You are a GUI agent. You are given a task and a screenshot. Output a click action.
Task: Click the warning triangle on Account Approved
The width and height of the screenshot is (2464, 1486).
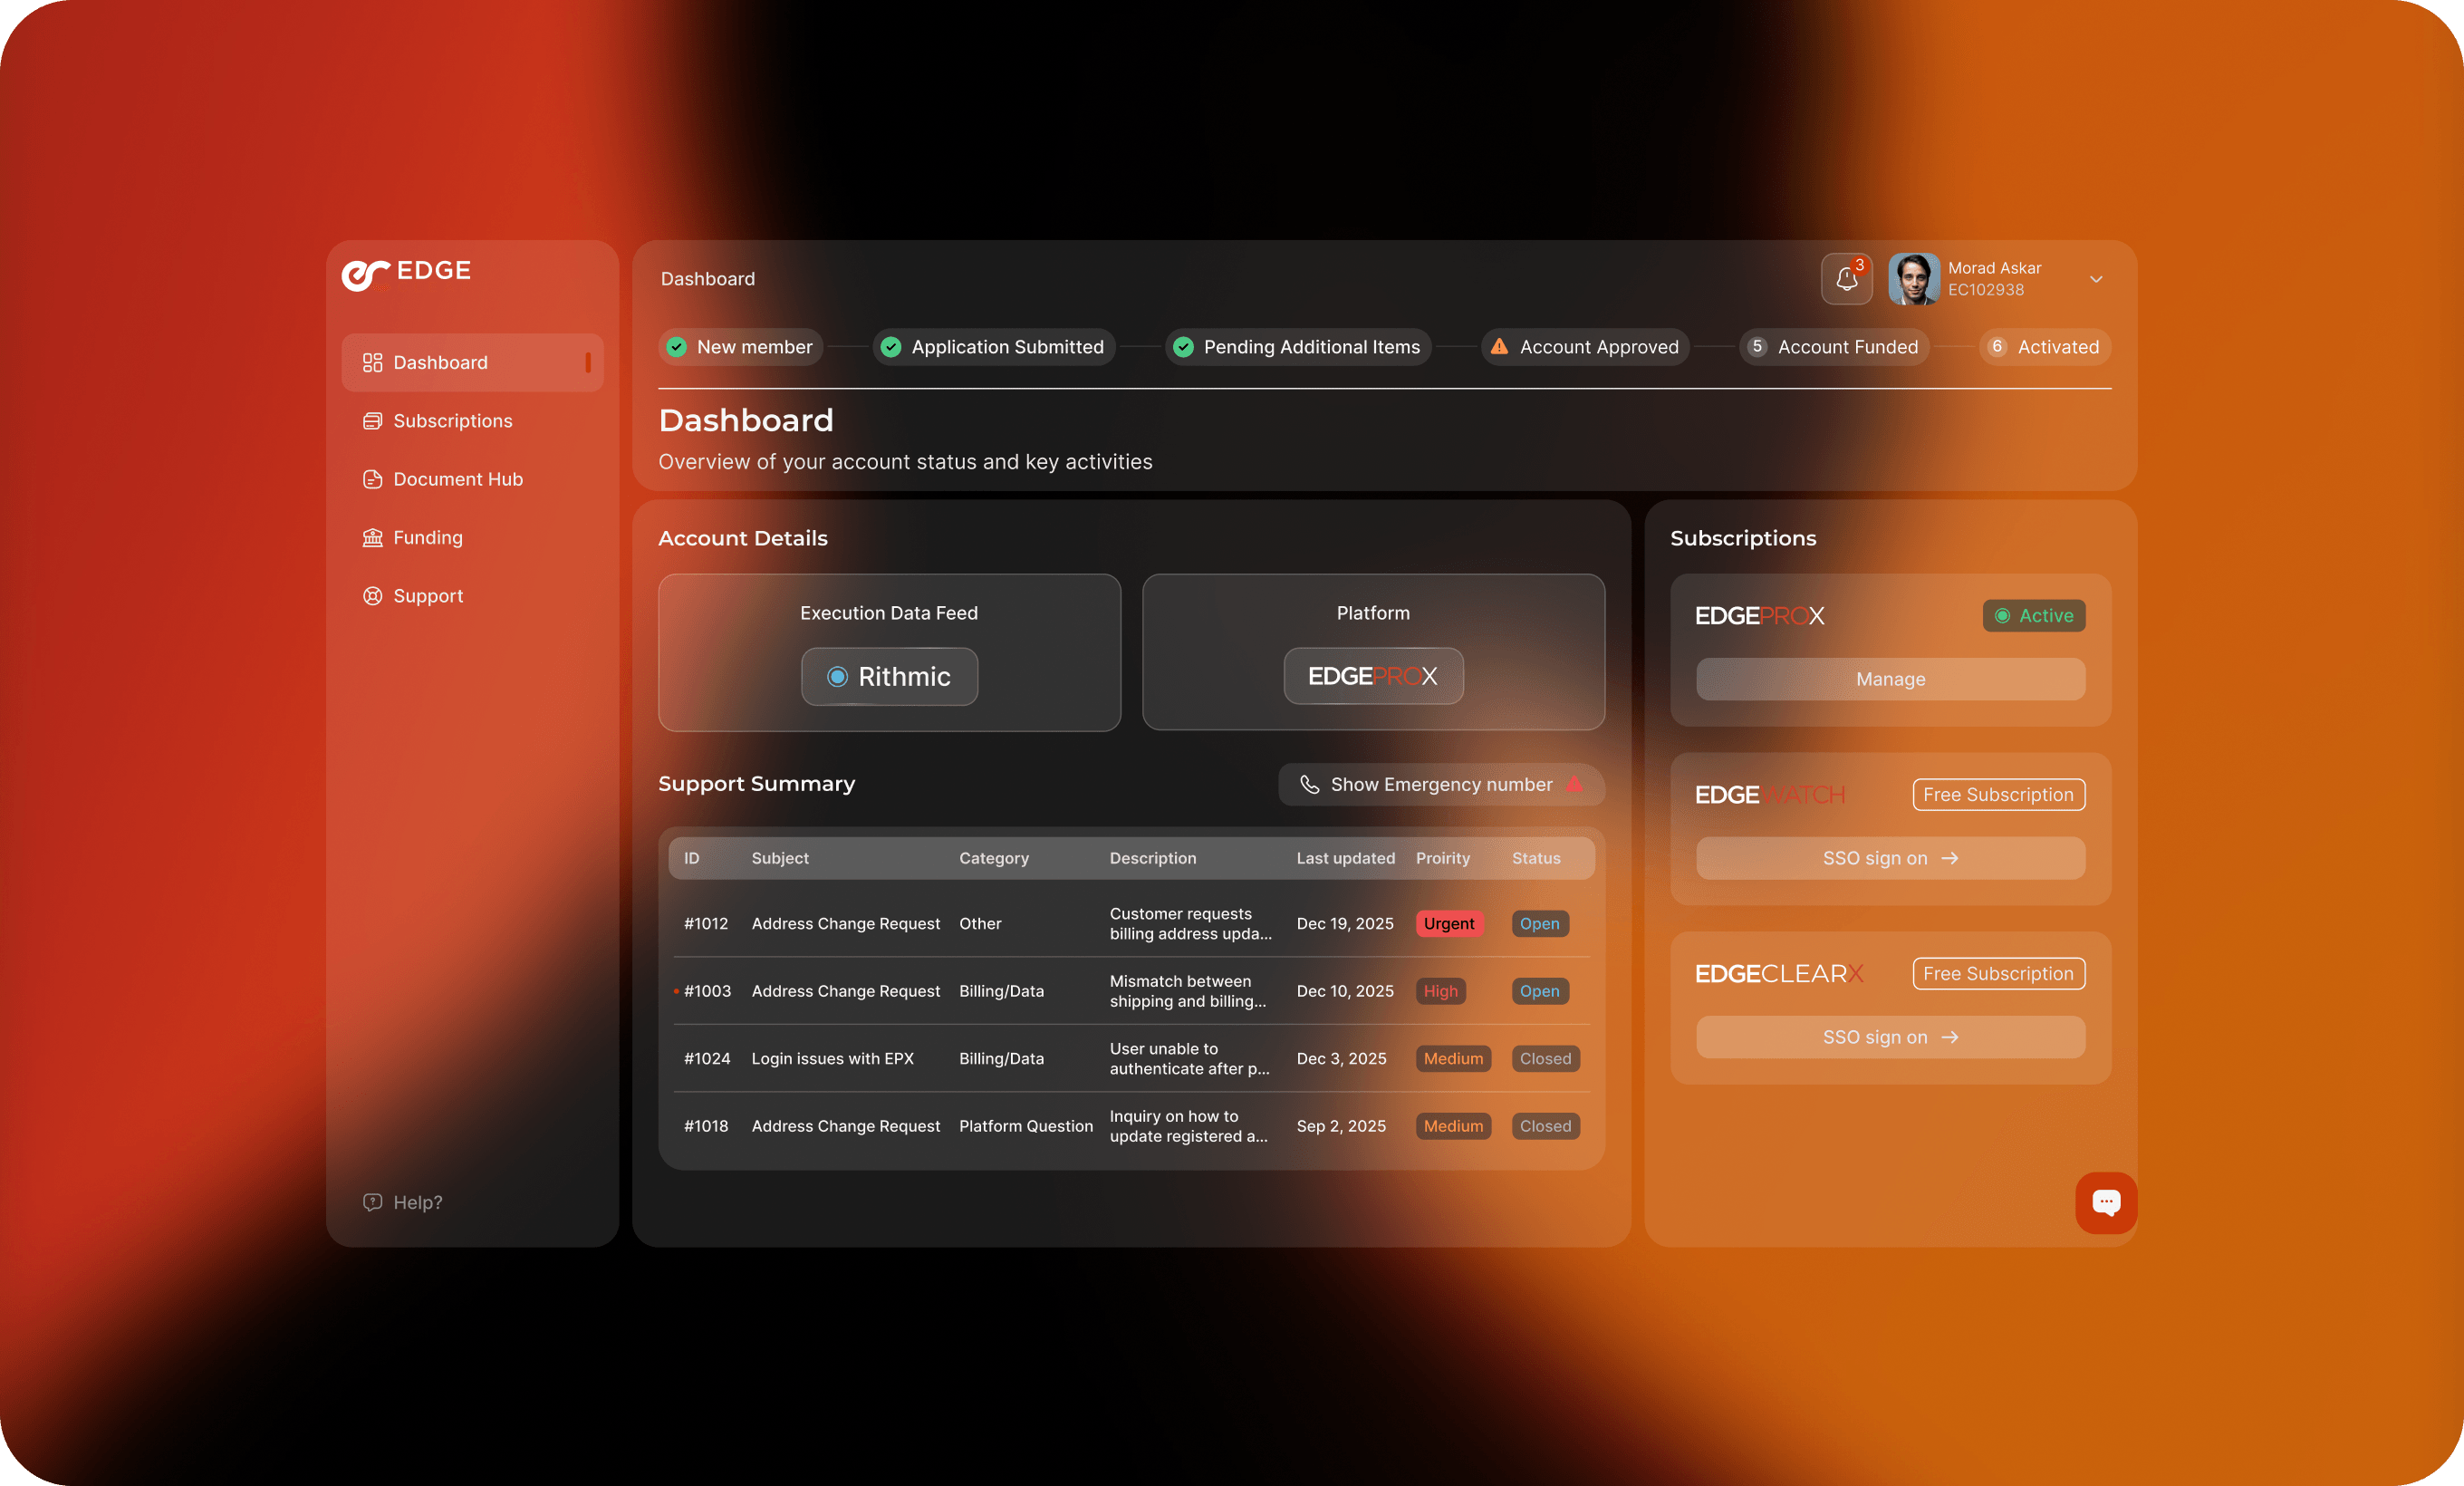point(1499,347)
